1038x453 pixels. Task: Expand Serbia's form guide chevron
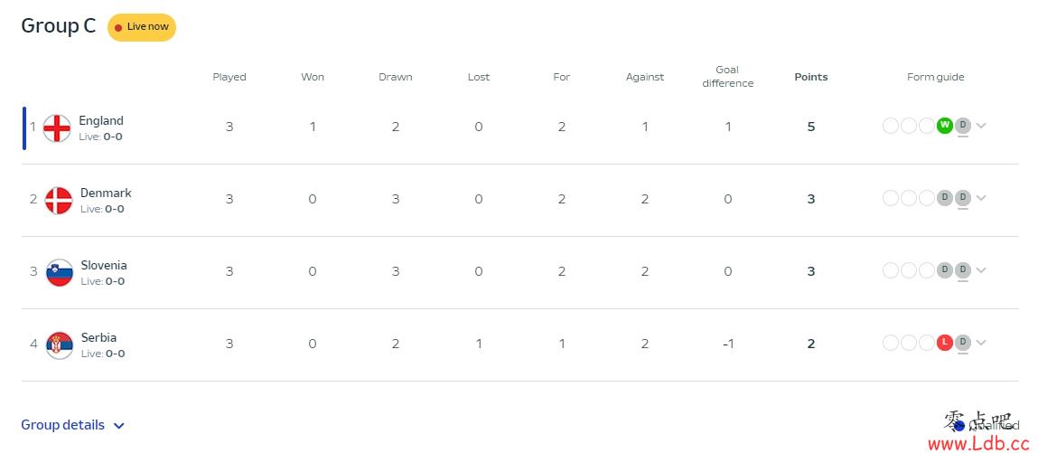981,343
